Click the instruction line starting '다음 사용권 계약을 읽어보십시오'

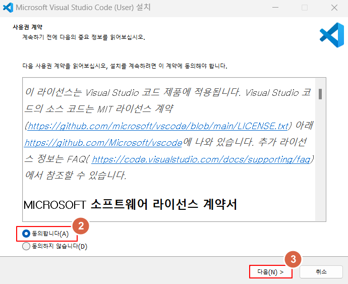pos(125,66)
